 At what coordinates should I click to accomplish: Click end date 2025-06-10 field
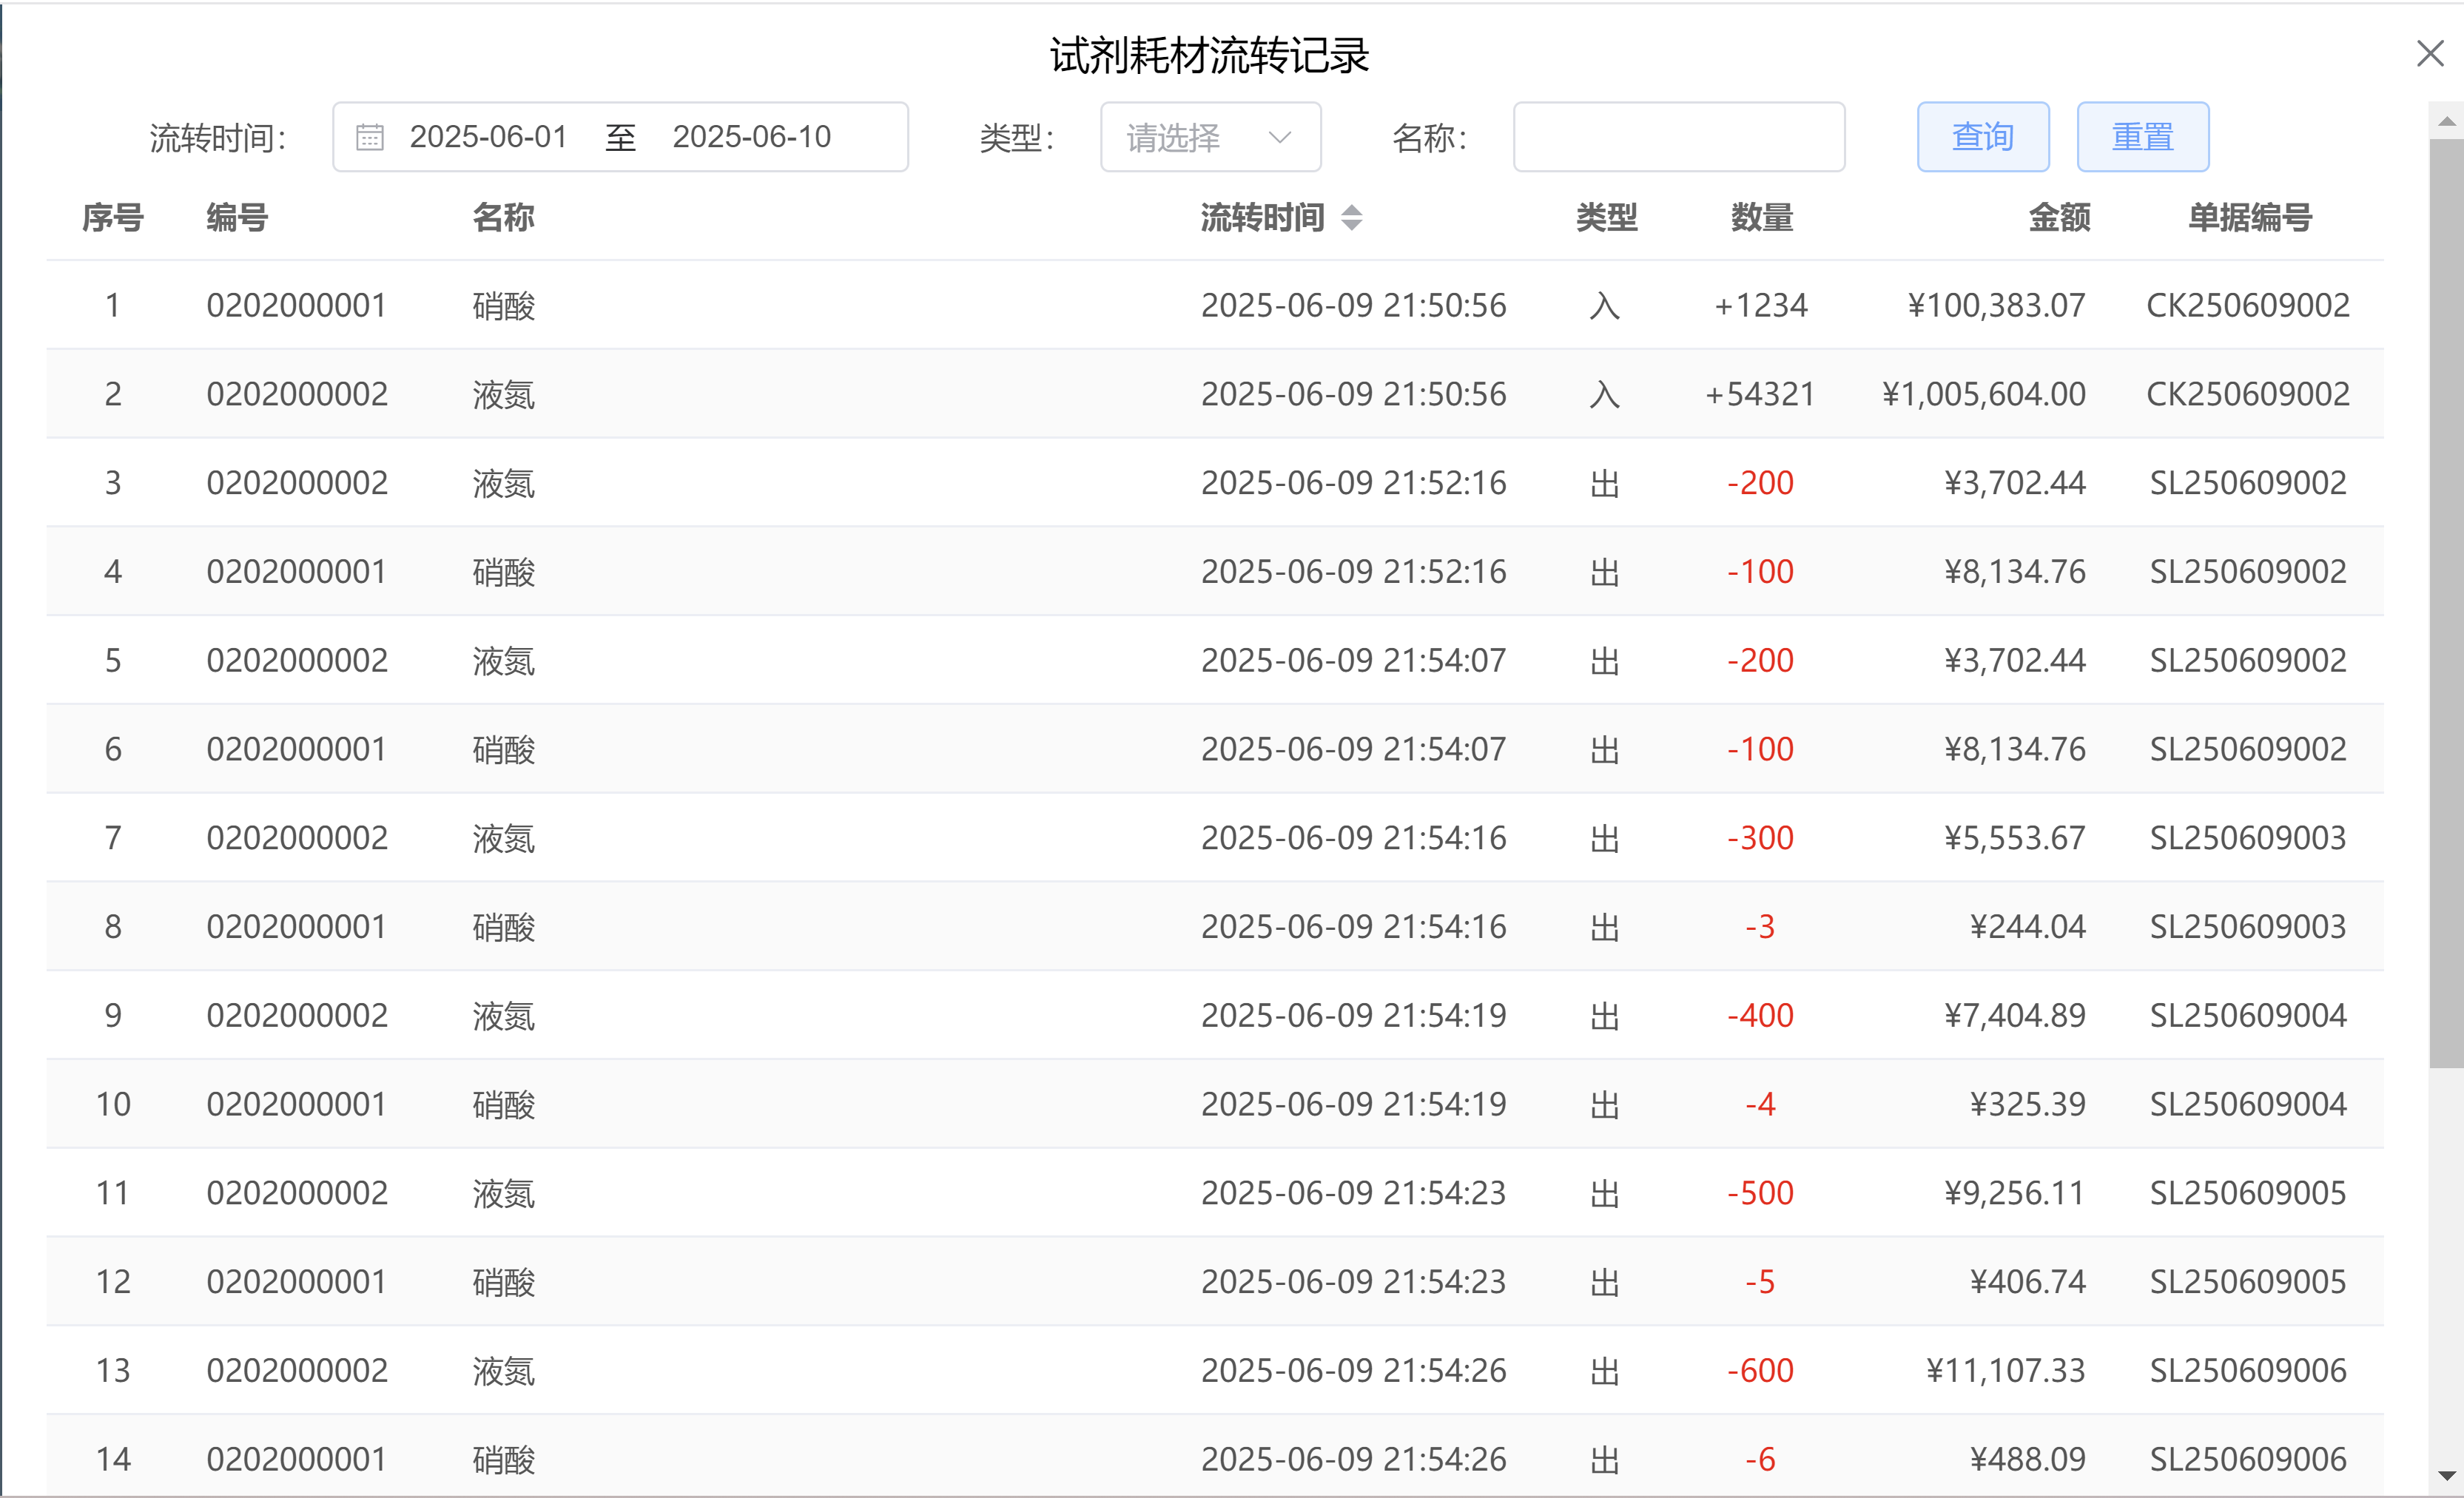point(751,137)
